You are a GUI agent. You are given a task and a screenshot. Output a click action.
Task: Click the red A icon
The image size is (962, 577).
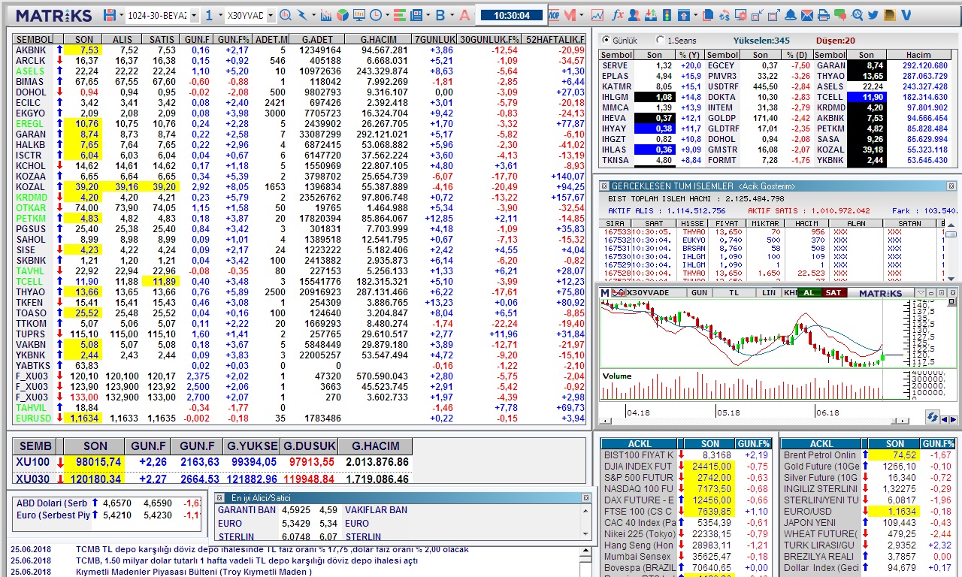pos(464,15)
